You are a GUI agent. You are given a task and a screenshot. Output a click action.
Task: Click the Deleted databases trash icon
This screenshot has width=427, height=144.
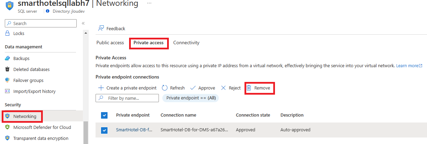coord(8,69)
